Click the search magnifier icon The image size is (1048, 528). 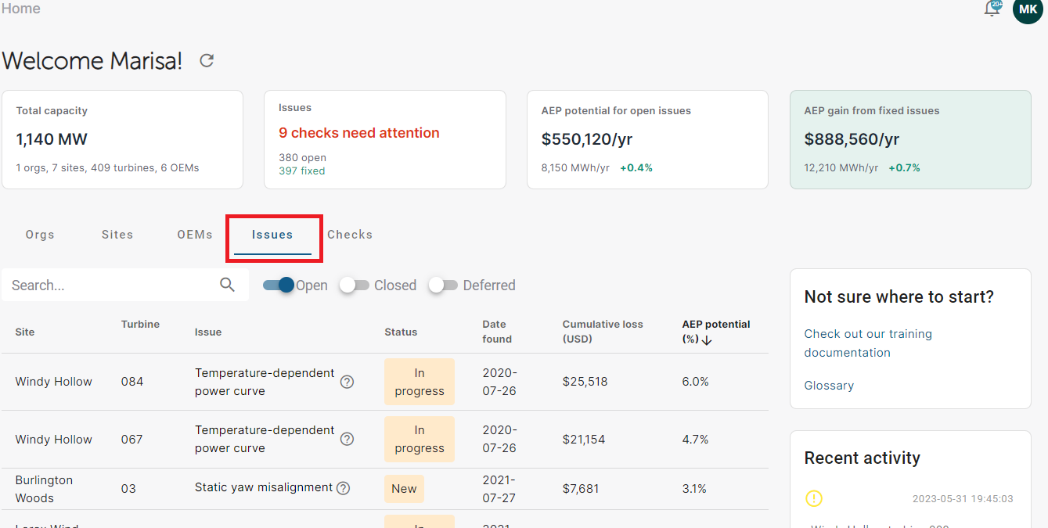tap(227, 285)
